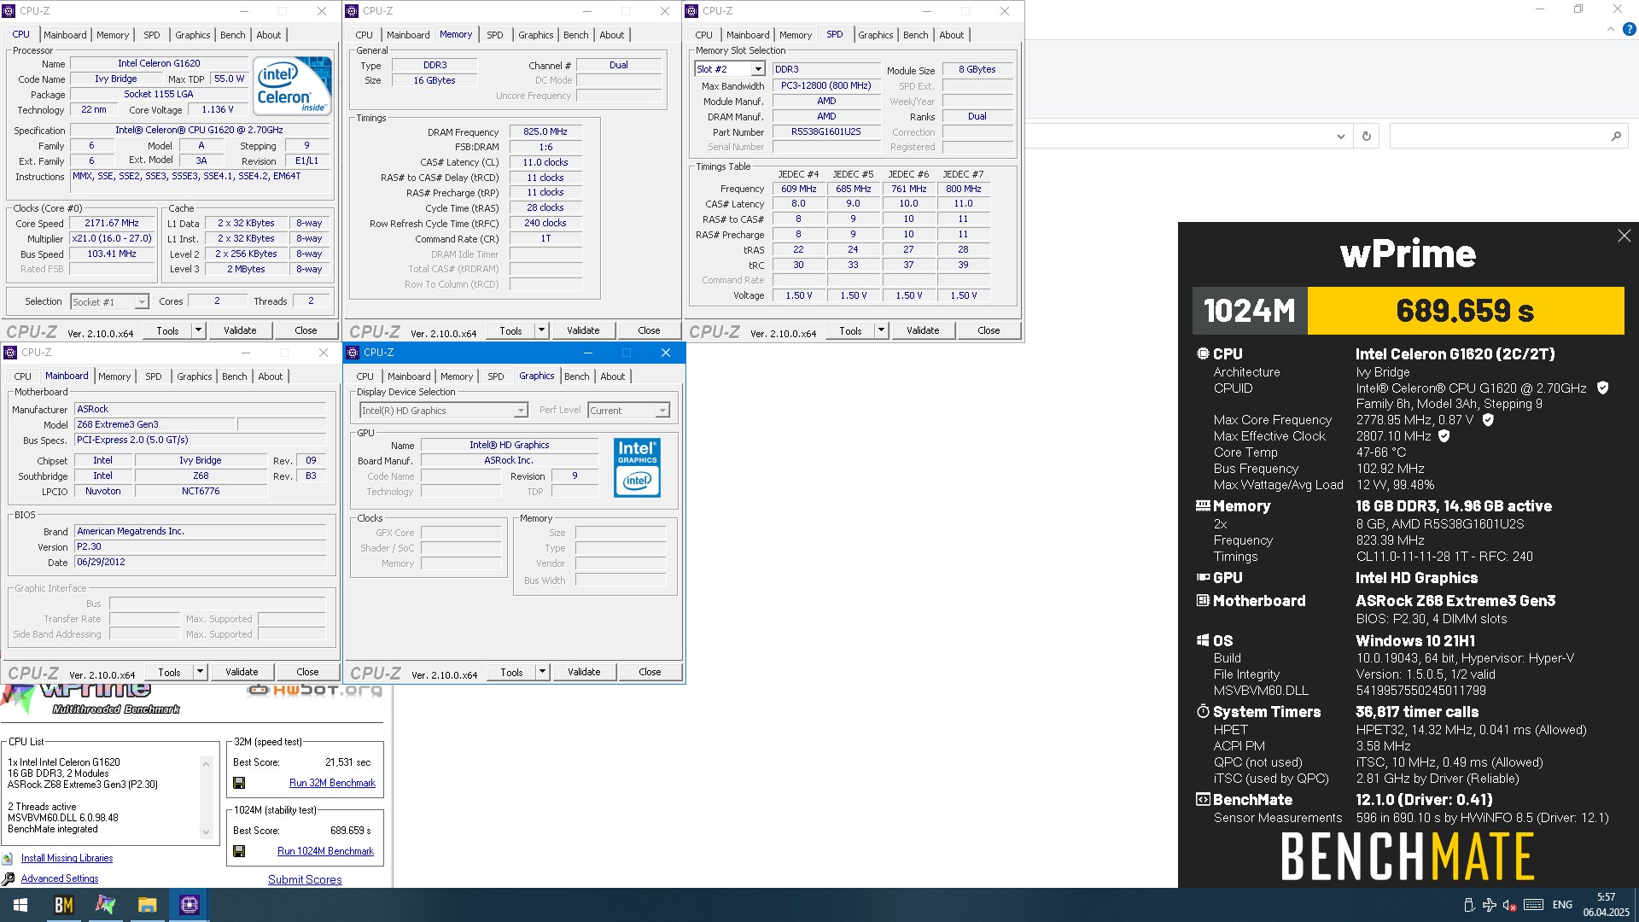The height and width of the screenshot is (922, 1639).
Task: Open File Explorer from the taskbar
Action: point(147,905)
